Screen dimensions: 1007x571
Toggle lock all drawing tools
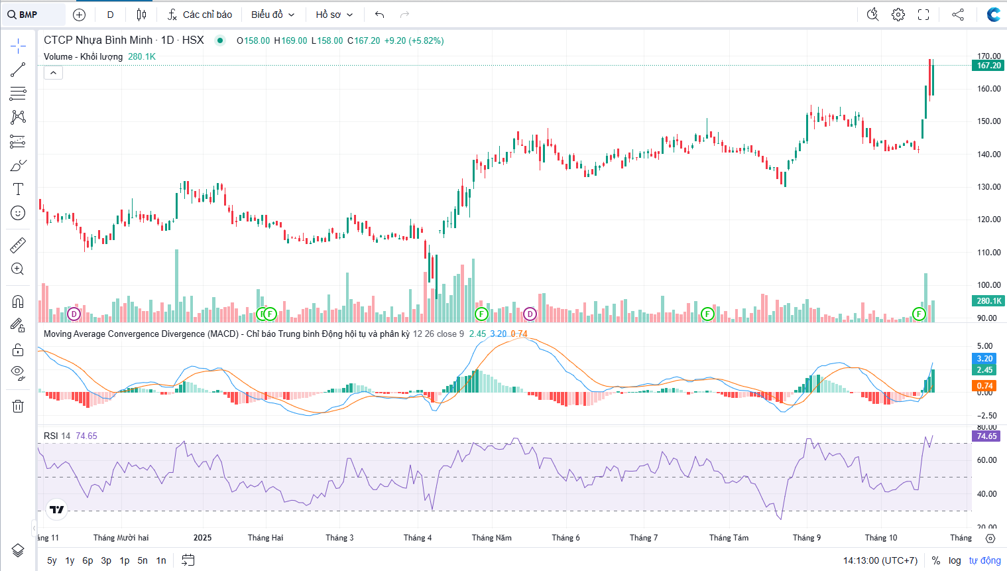pos(18,349)
